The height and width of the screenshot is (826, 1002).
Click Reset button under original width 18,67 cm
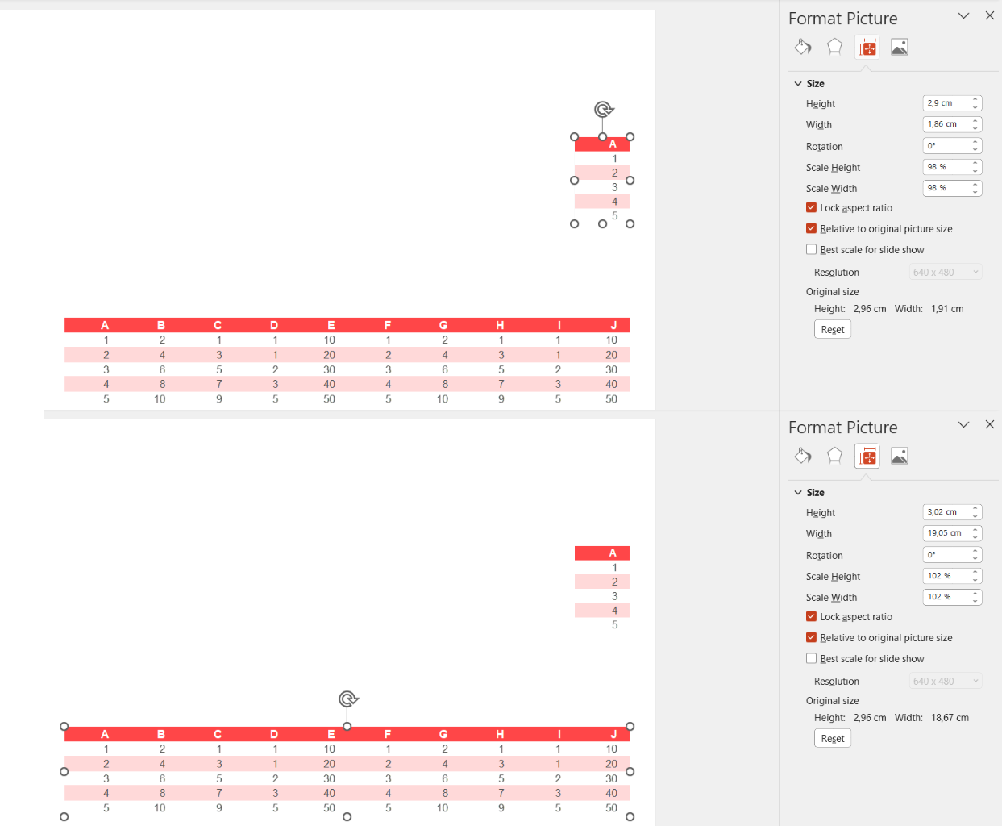coord(833,738)
